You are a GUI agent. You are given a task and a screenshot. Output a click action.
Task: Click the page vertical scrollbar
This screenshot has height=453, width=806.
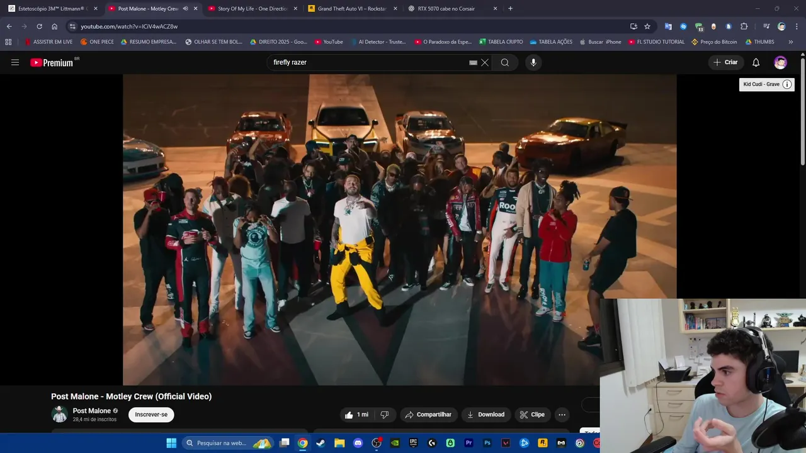tap(803, 113)
